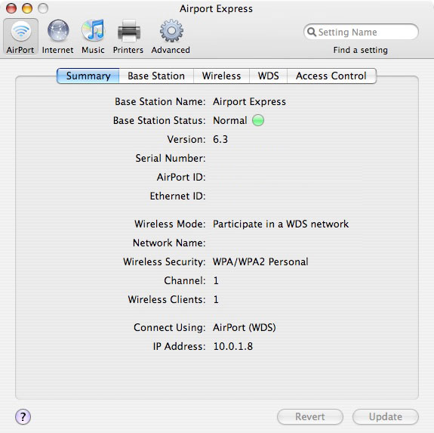Click the AirPort ID label
This screenshot has height=433, width=434.
[181, 177]
